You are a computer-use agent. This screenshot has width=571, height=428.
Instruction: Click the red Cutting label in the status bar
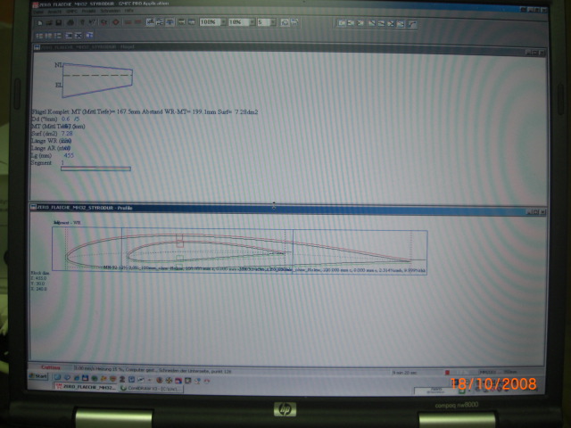pos(48,367)
